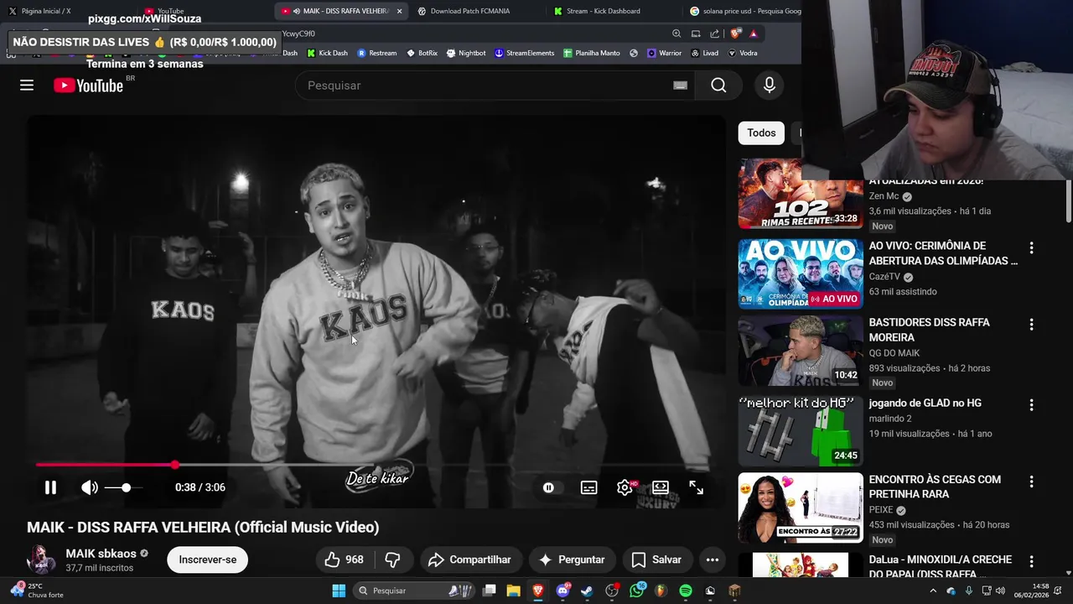The image size is (1073, 604).
Task: Open options menu for jogando de GLAD video
Action: tap(1031, 405)
